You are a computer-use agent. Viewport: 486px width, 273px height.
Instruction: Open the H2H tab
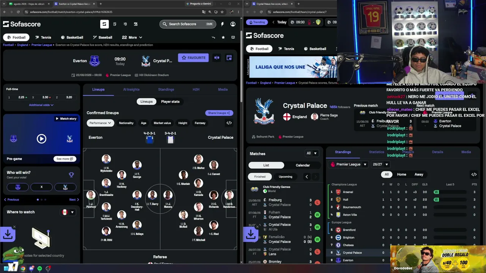pyautogui.click(x=196, y=89)
